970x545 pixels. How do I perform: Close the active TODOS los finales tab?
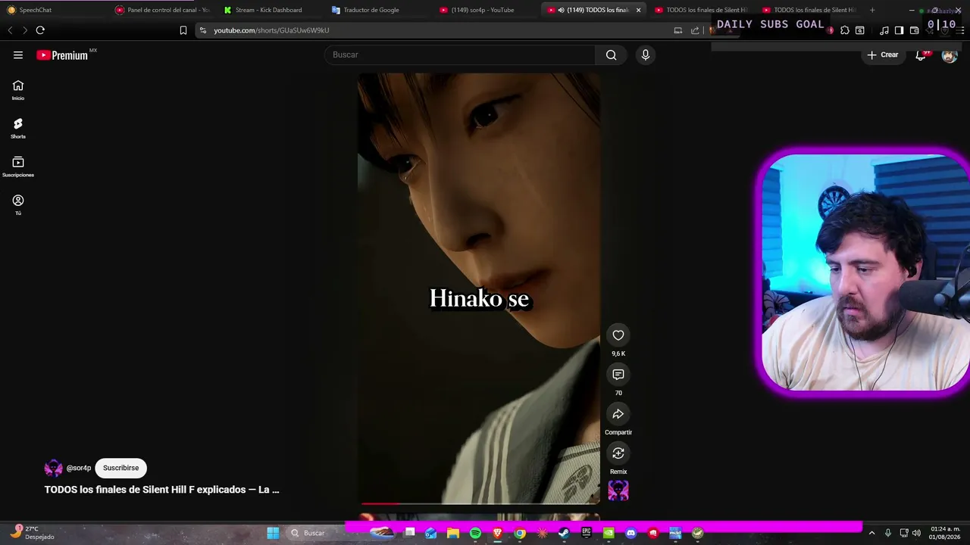[x=638, y=10]
